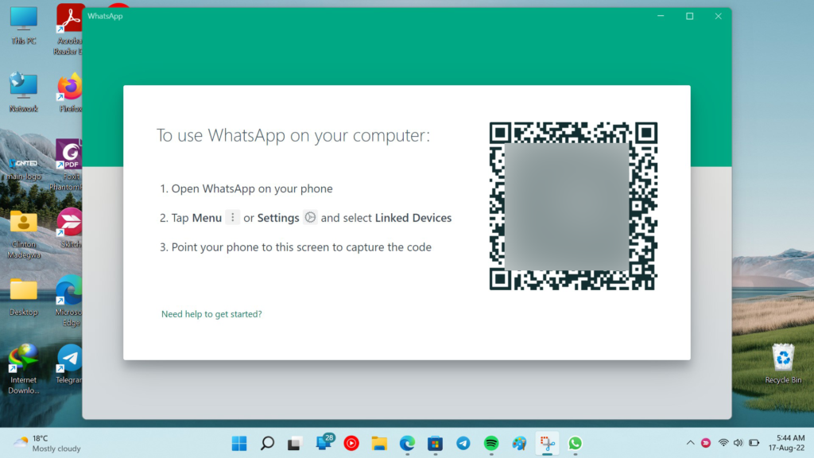The width and height of the screenshot is (814, 458).
Task: Open the taskbar app with the 28 badge
Action: coord(324,443)
